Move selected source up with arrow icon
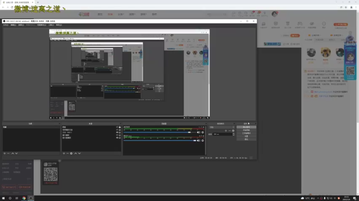The width and height of the screenshot is (359, 201). (x=75, y=153)
